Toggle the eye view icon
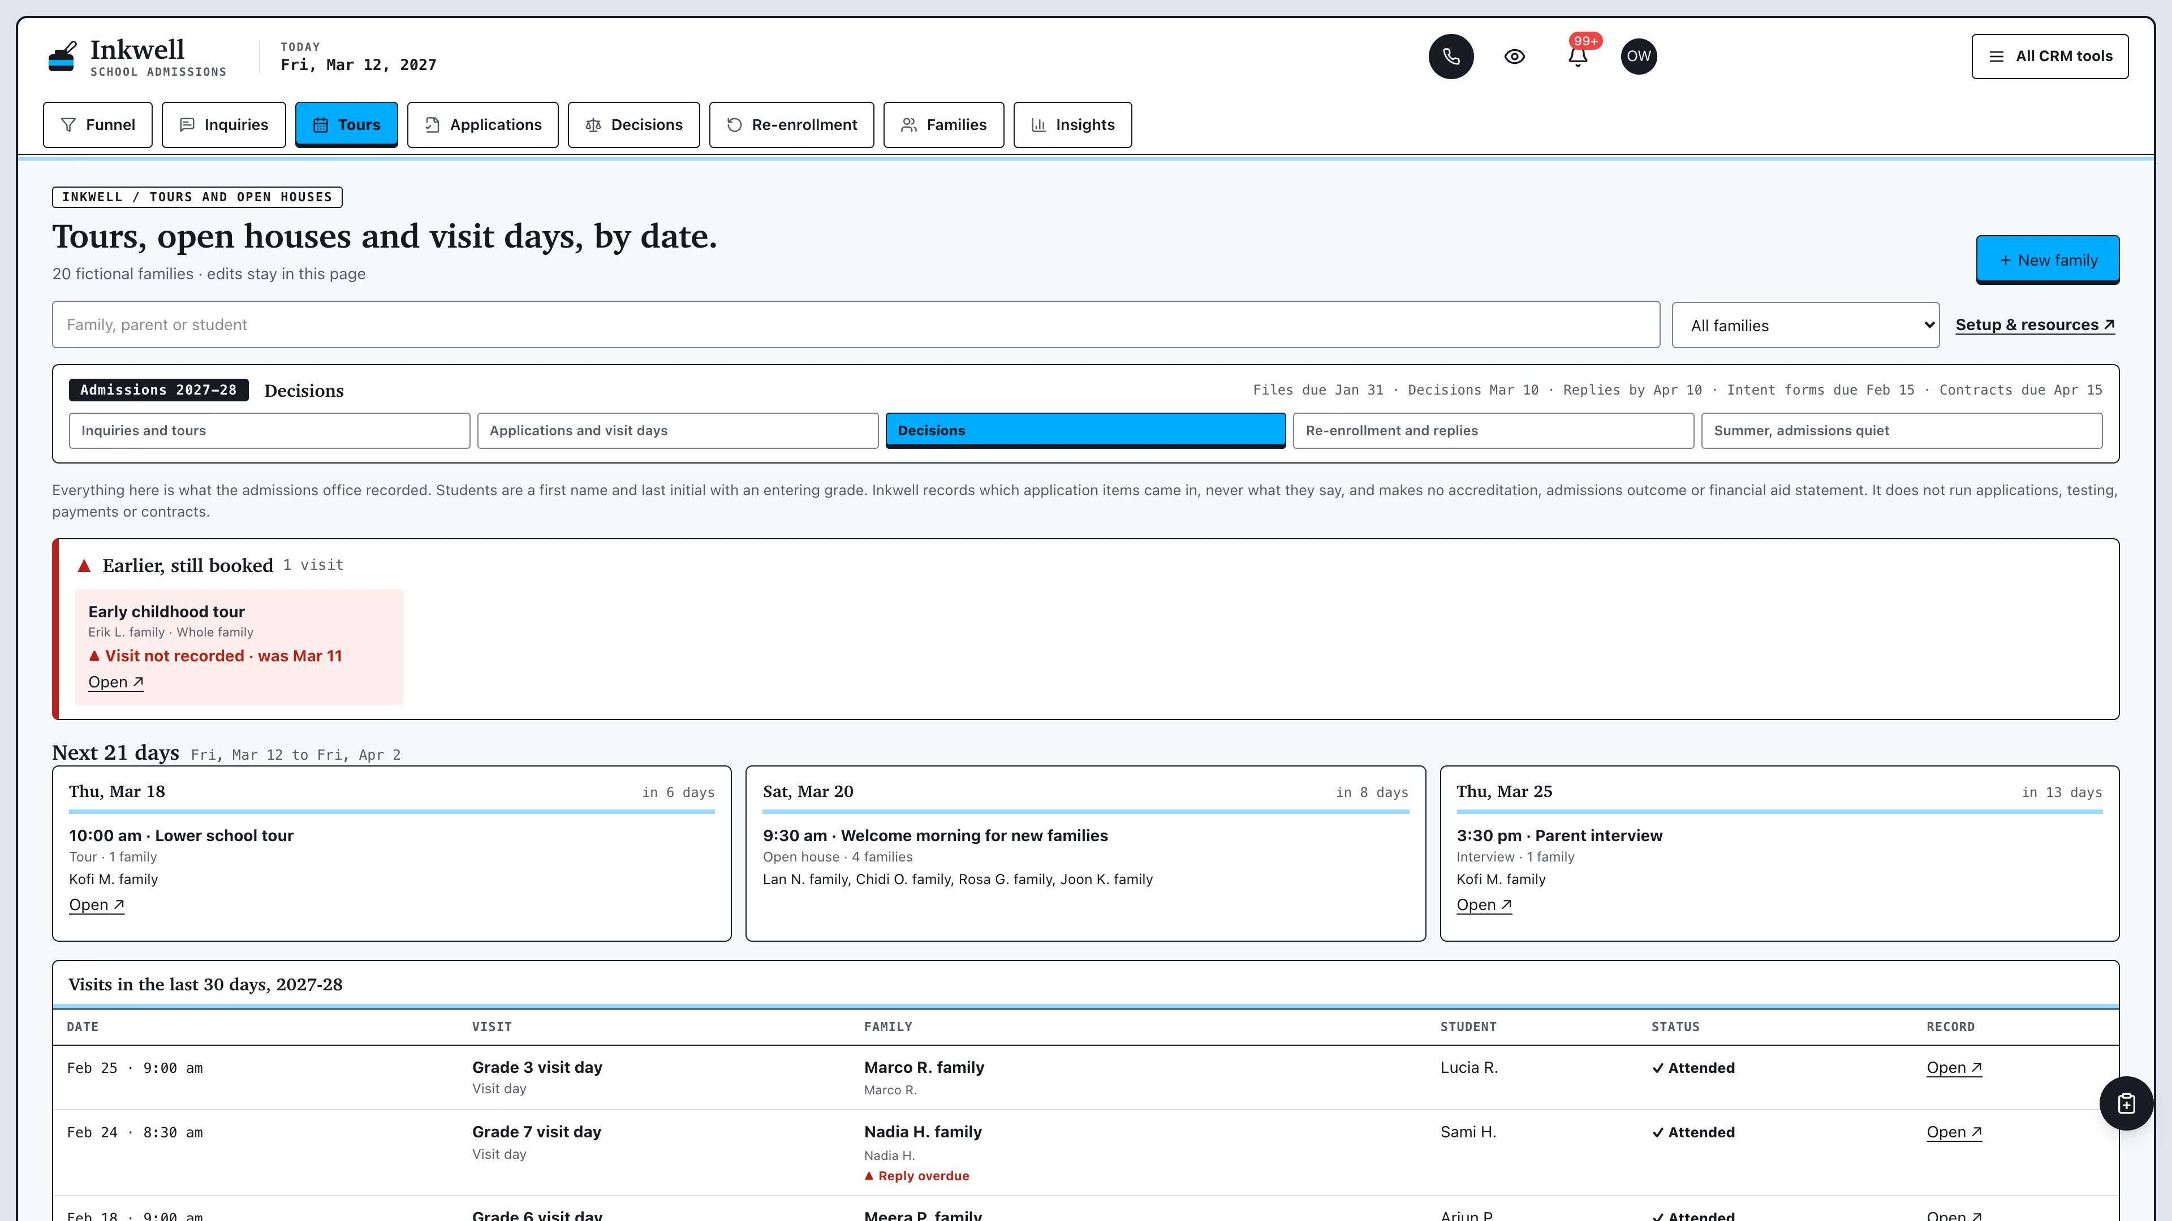Viewport: 2172px width, 1221px height. 1514,57
